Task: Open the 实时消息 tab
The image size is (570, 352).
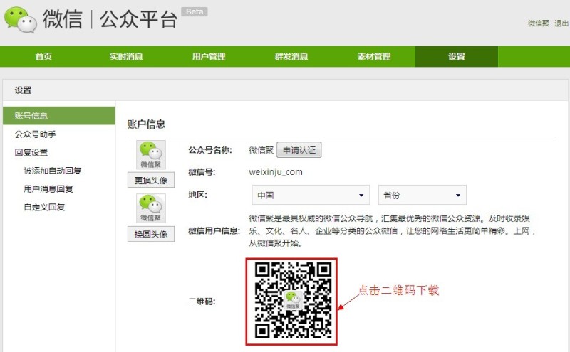Action: tap(126, 56)
